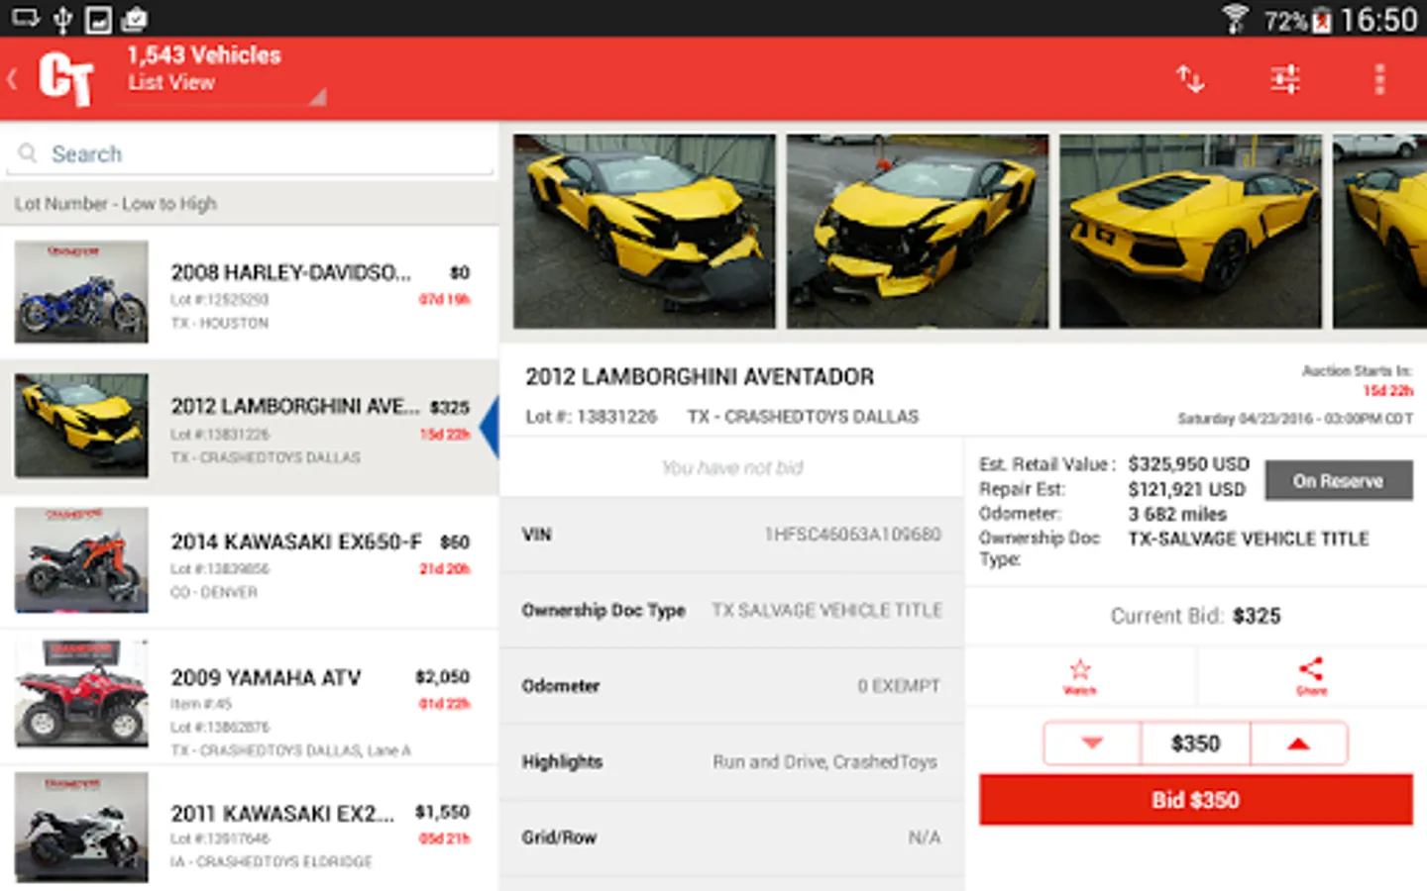Click the Current Bid $325 text
This screenshot has width=1427, height=891.
click(x=1196, y=616)
